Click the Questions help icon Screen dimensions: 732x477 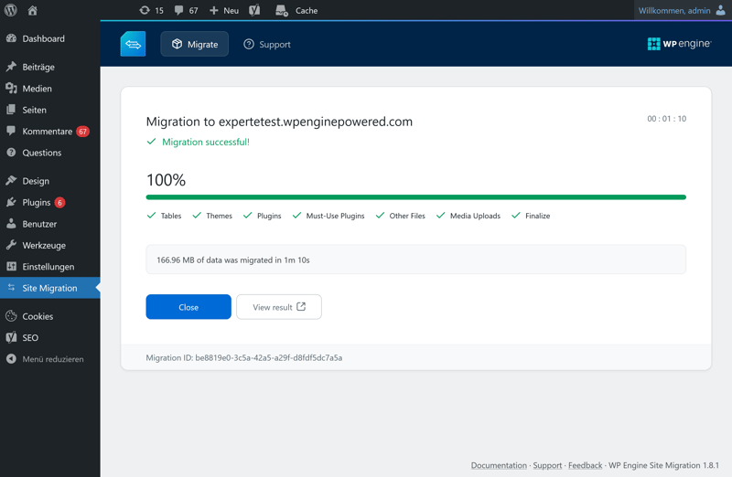click(x=11, y=153)
